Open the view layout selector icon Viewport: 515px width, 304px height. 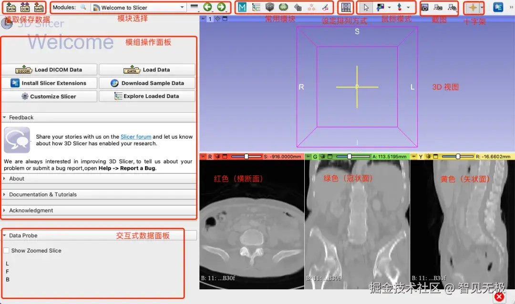click(346, 7)
